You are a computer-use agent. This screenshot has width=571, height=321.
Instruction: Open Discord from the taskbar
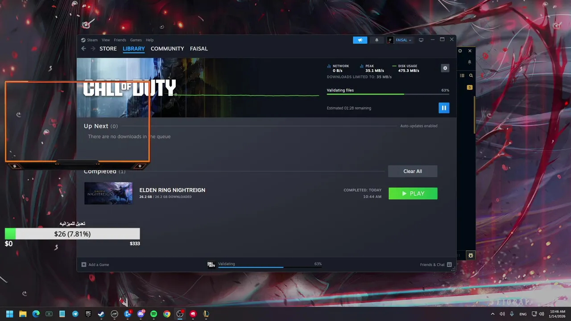pyautogui.click(x=141, y=314)
